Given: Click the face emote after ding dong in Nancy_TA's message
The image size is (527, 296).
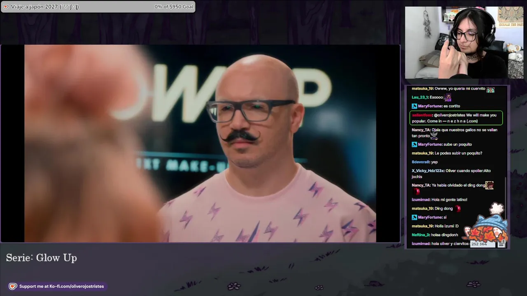Looking at the screenshot, I should pos(489,185).
